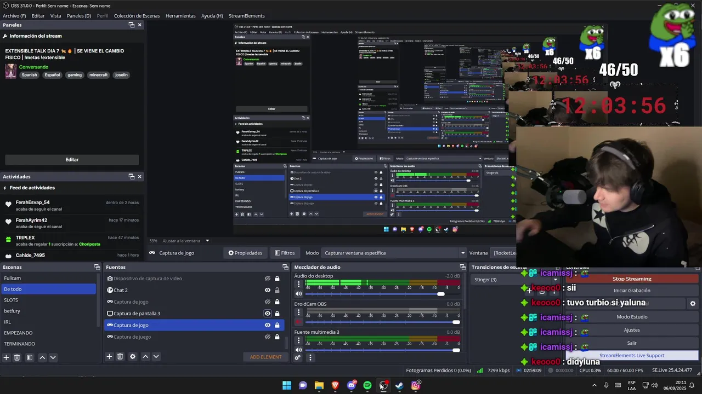This screenshot has height=394, width=702.
Task: Adjust Áudio do desktop volume slider
Action: coord(440,294)
